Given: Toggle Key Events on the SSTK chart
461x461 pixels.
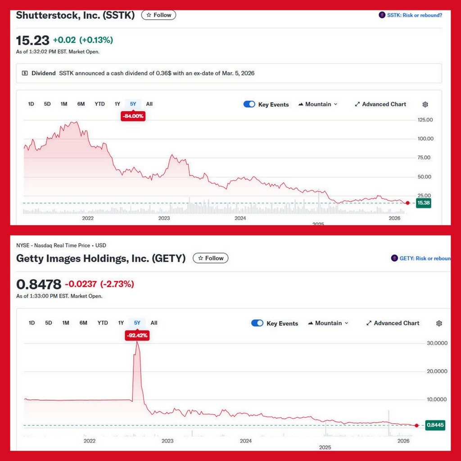Looking at the screenshot, I should (x=249, y=104).
